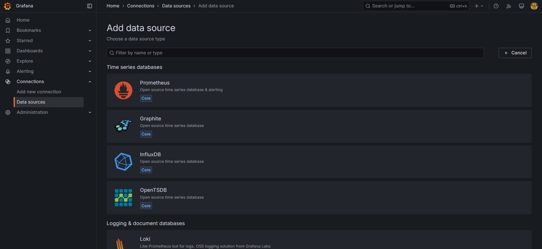Click the Loki logo icon
The image size is (542, 249).
pos(120,244)
